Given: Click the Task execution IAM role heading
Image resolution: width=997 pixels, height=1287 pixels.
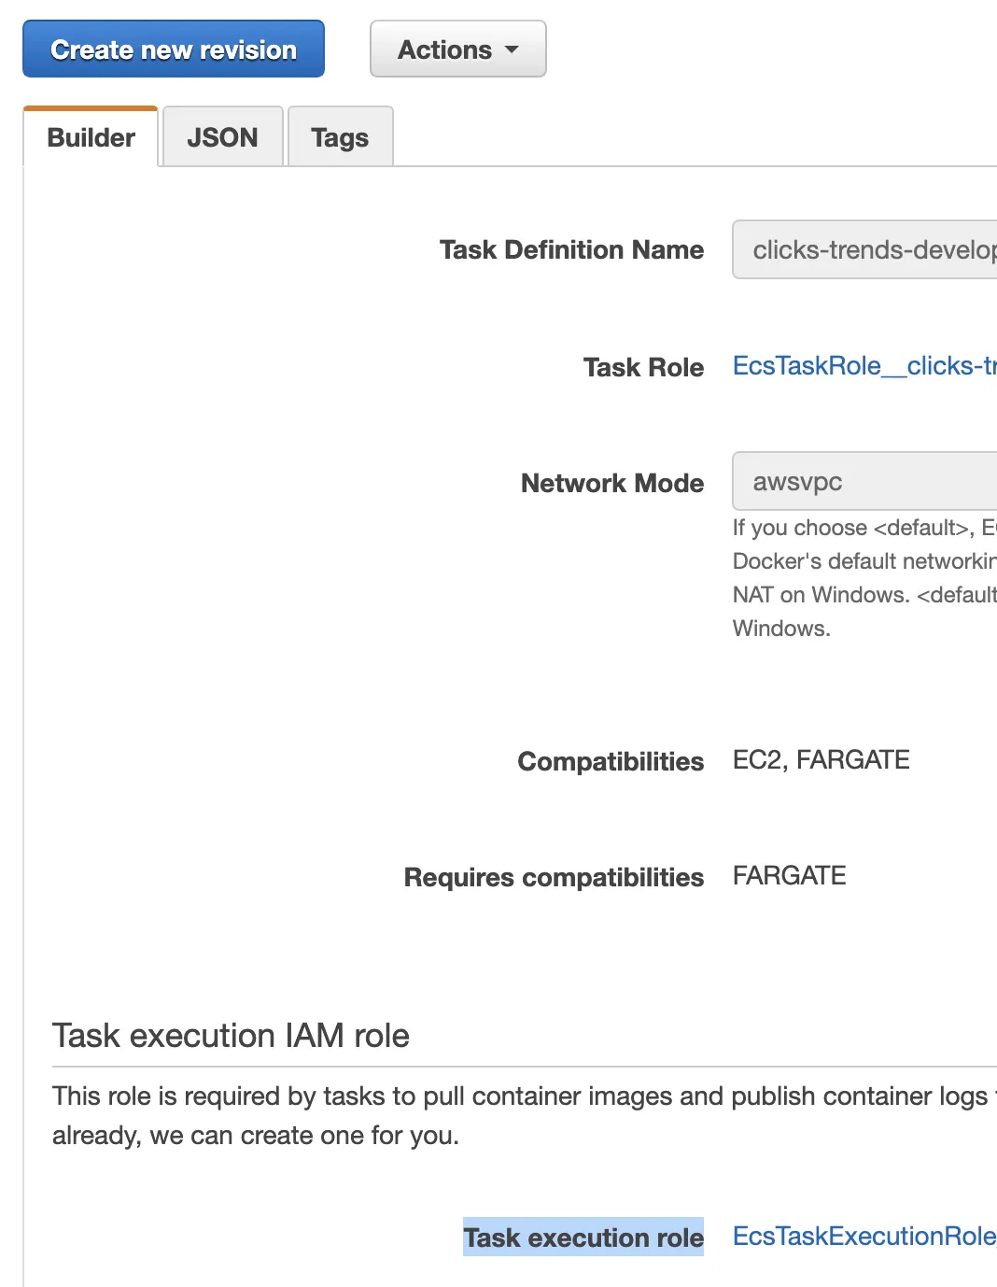Looking at the screenshot, I should point(231,1036).
